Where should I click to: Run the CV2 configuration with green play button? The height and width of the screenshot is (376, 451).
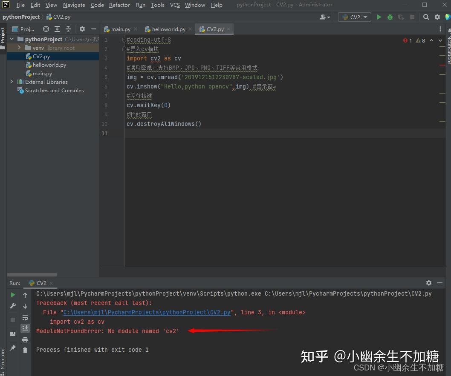(x=379, y=17)
